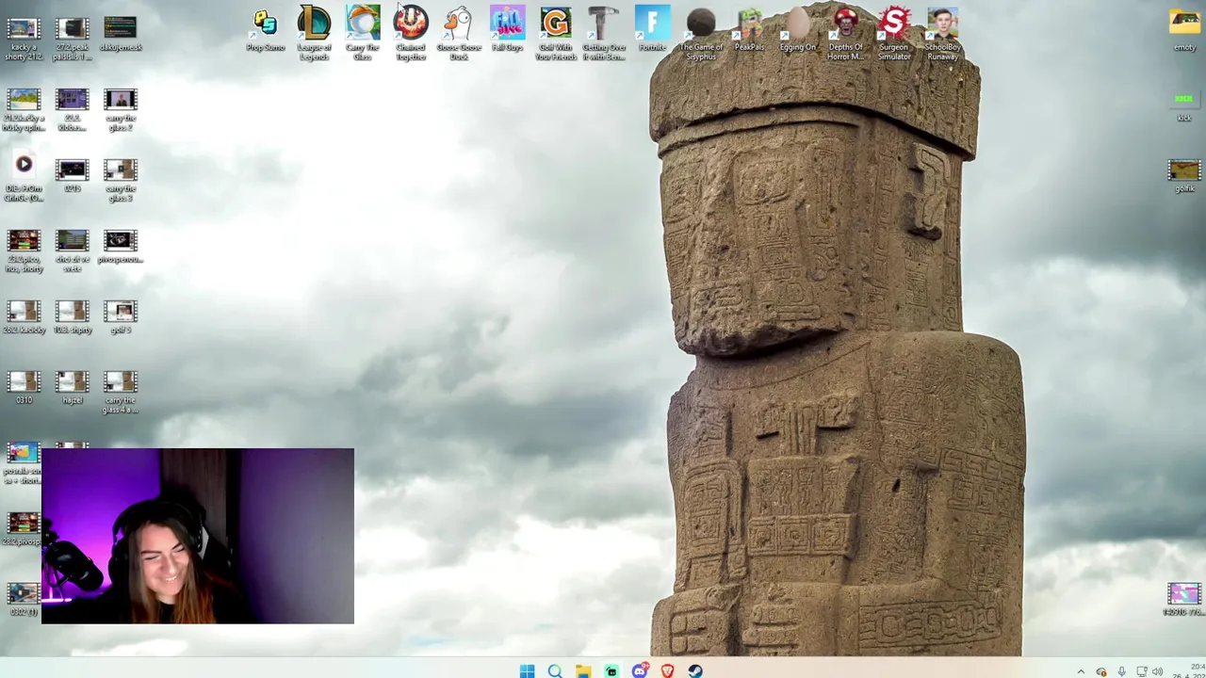
Task: Open File Explorer from the taskbar
Action: coord(583,670)
